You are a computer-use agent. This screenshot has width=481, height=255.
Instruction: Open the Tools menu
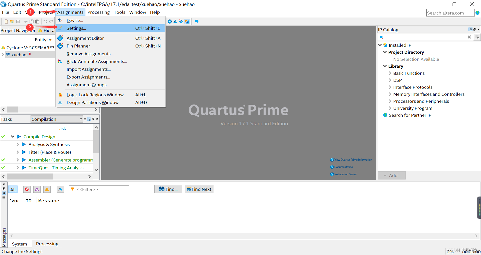coord(119,12)
